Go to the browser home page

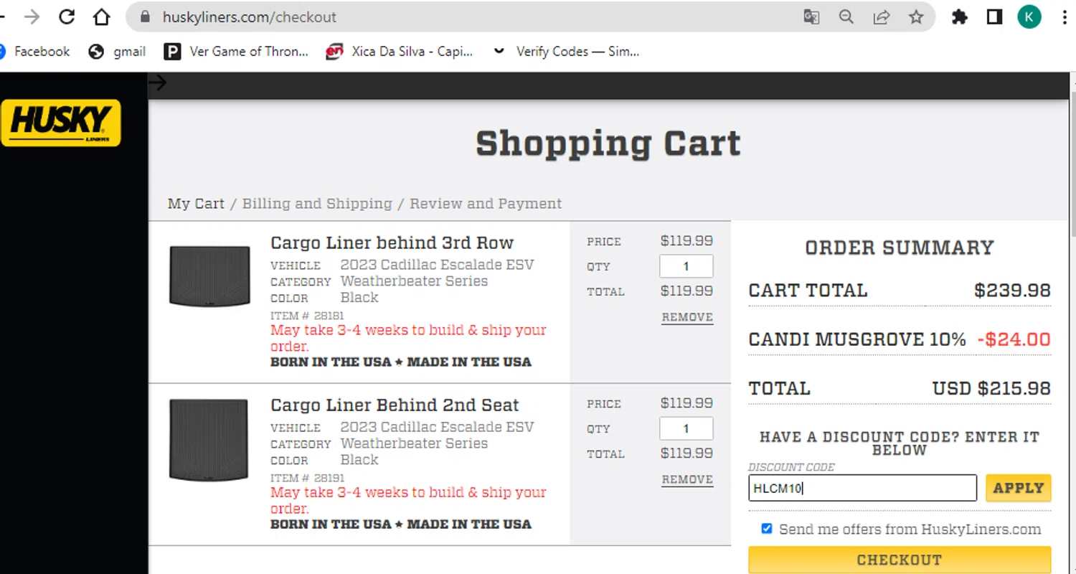[x=102, y=17]
